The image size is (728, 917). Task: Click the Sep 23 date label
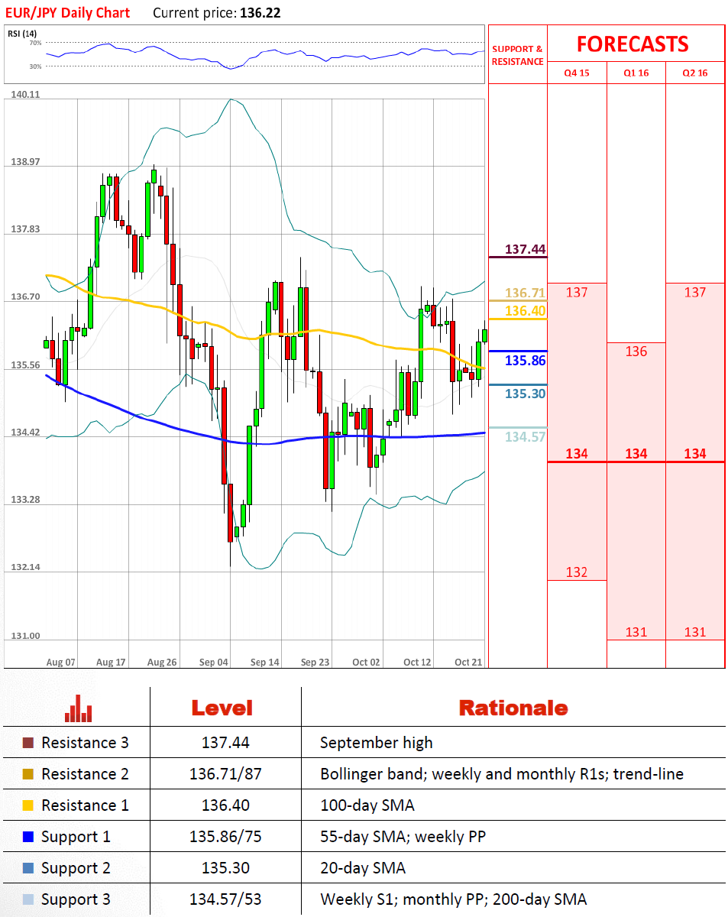(x=315, y=662)
